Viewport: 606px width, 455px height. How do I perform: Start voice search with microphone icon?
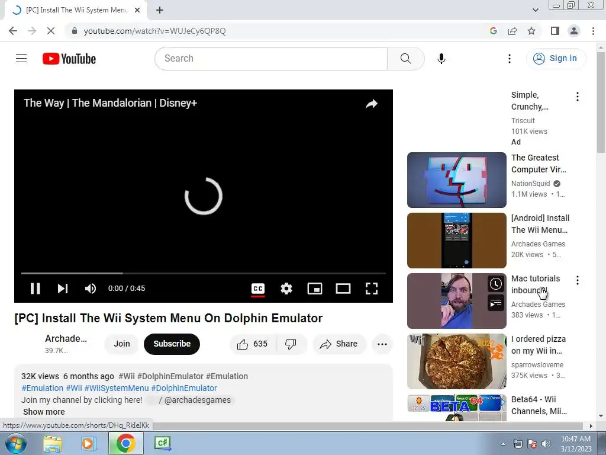441,59
